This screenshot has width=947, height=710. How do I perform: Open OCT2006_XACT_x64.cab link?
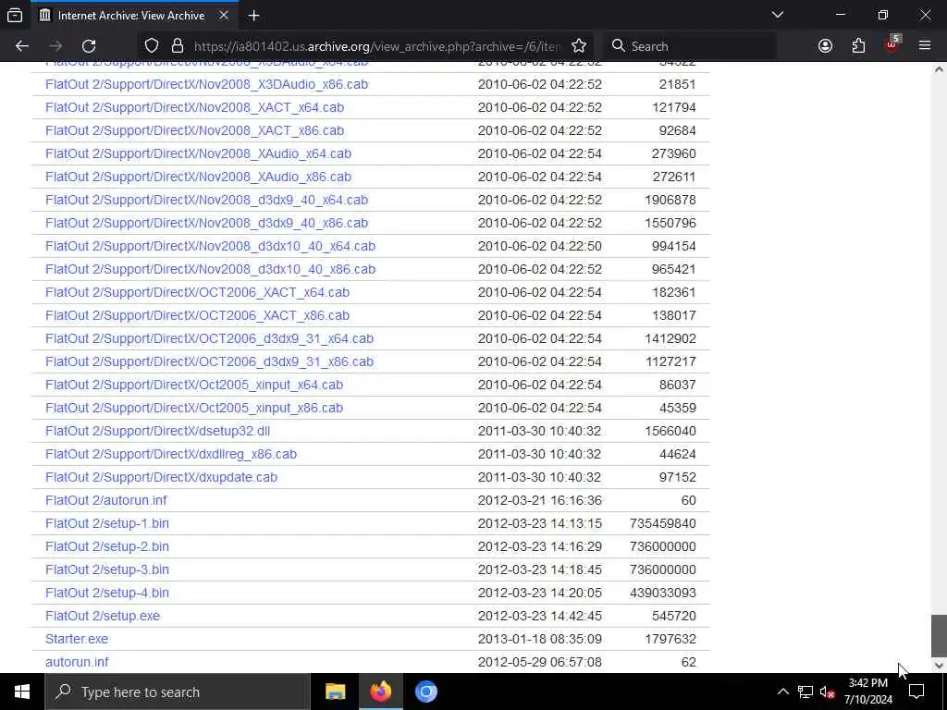tap(198, 292)
